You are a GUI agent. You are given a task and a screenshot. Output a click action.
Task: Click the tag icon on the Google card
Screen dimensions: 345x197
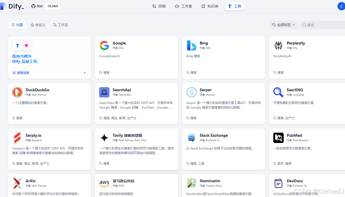(x=101, y=73)
